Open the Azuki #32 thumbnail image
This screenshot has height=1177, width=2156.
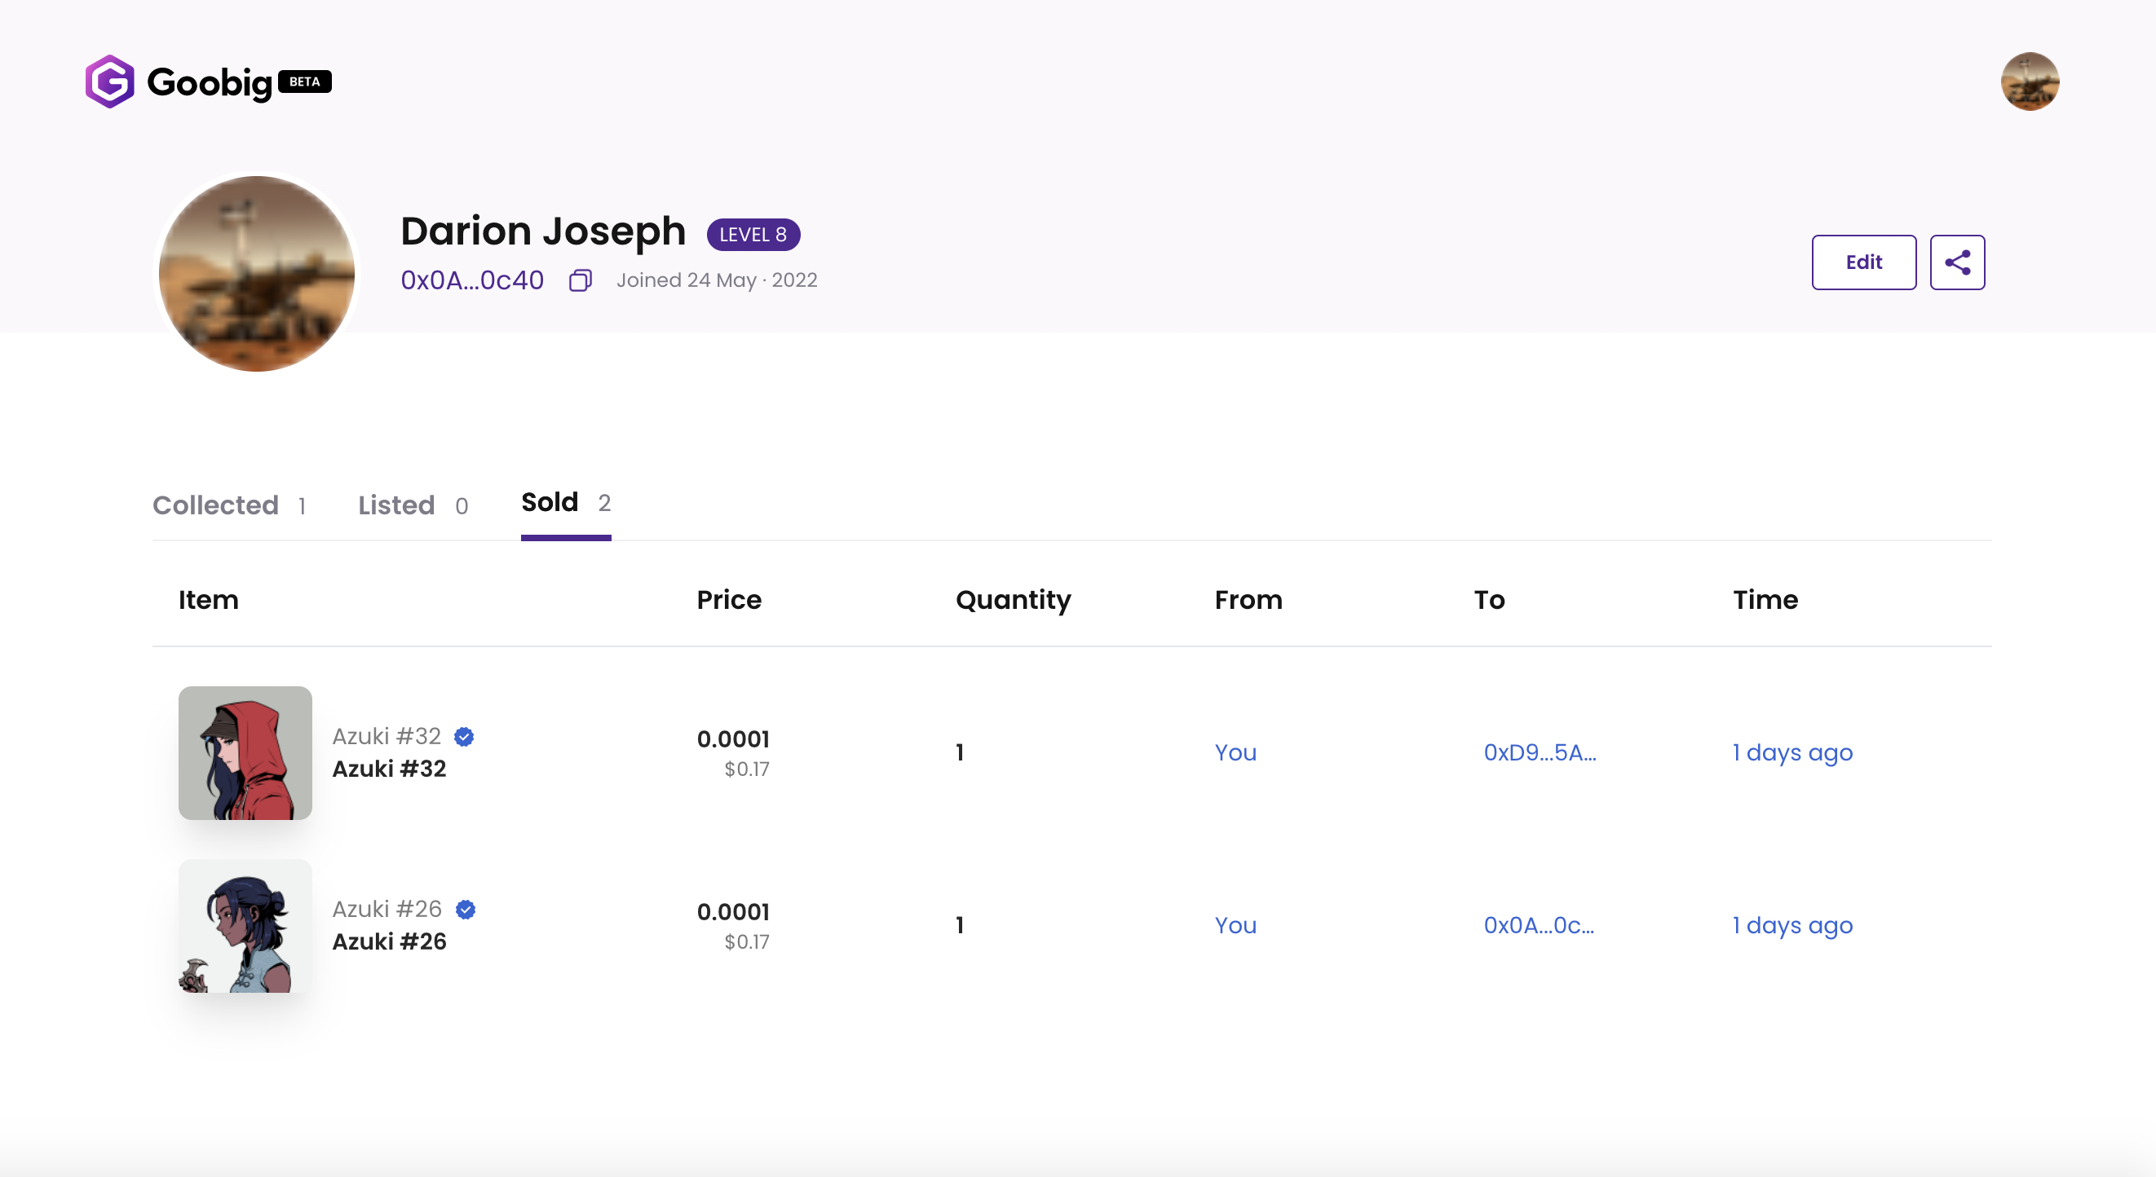(245, 753)
